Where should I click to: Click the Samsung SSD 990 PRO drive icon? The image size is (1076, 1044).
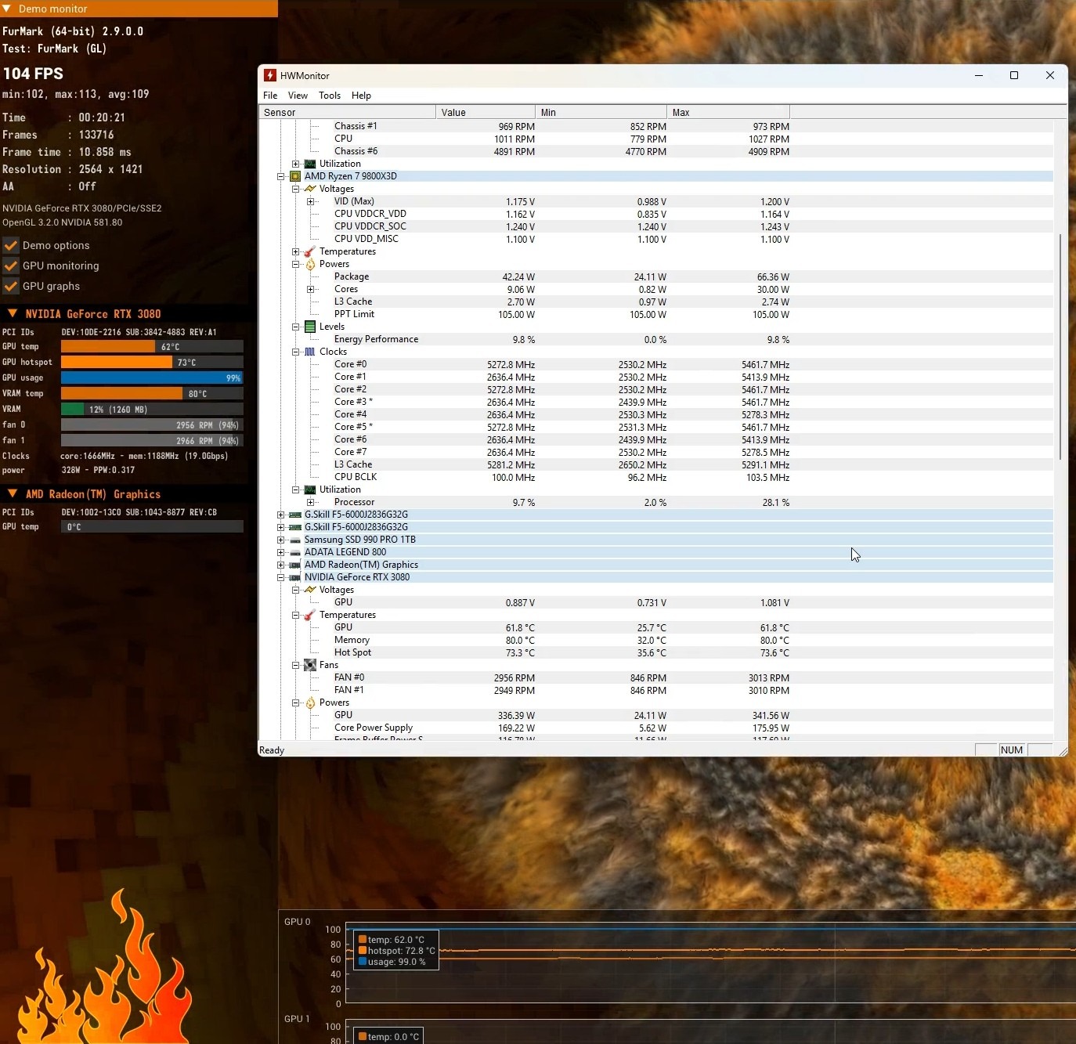point(295,540)
